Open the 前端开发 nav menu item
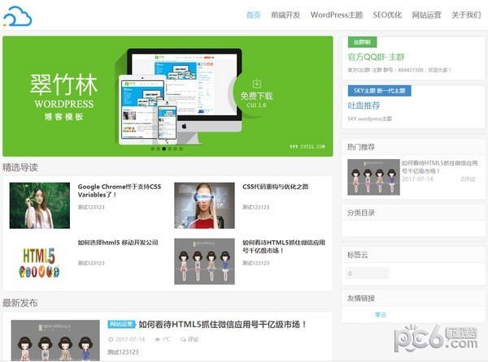Image resolution: width=488 pixels, height=362 pixels. click(x=285, y=15)
